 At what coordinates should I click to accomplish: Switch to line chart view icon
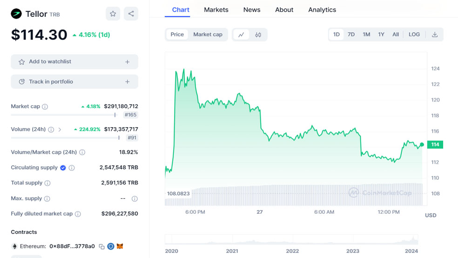241,34
